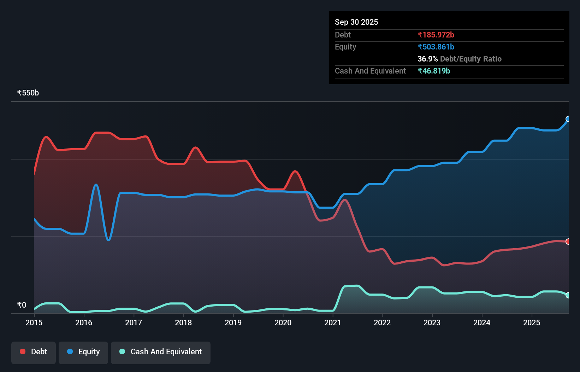This screenshot has height=372, width=580.
Task: Click the red Debt legend dot
Action: (x=22, y=351)
